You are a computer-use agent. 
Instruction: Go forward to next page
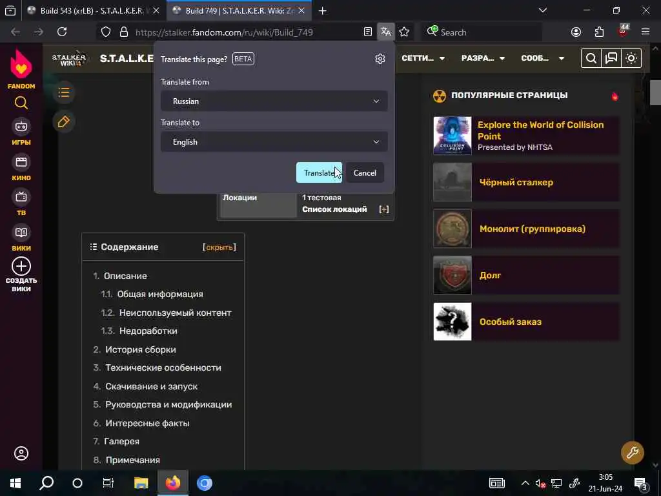click(38, 32)
